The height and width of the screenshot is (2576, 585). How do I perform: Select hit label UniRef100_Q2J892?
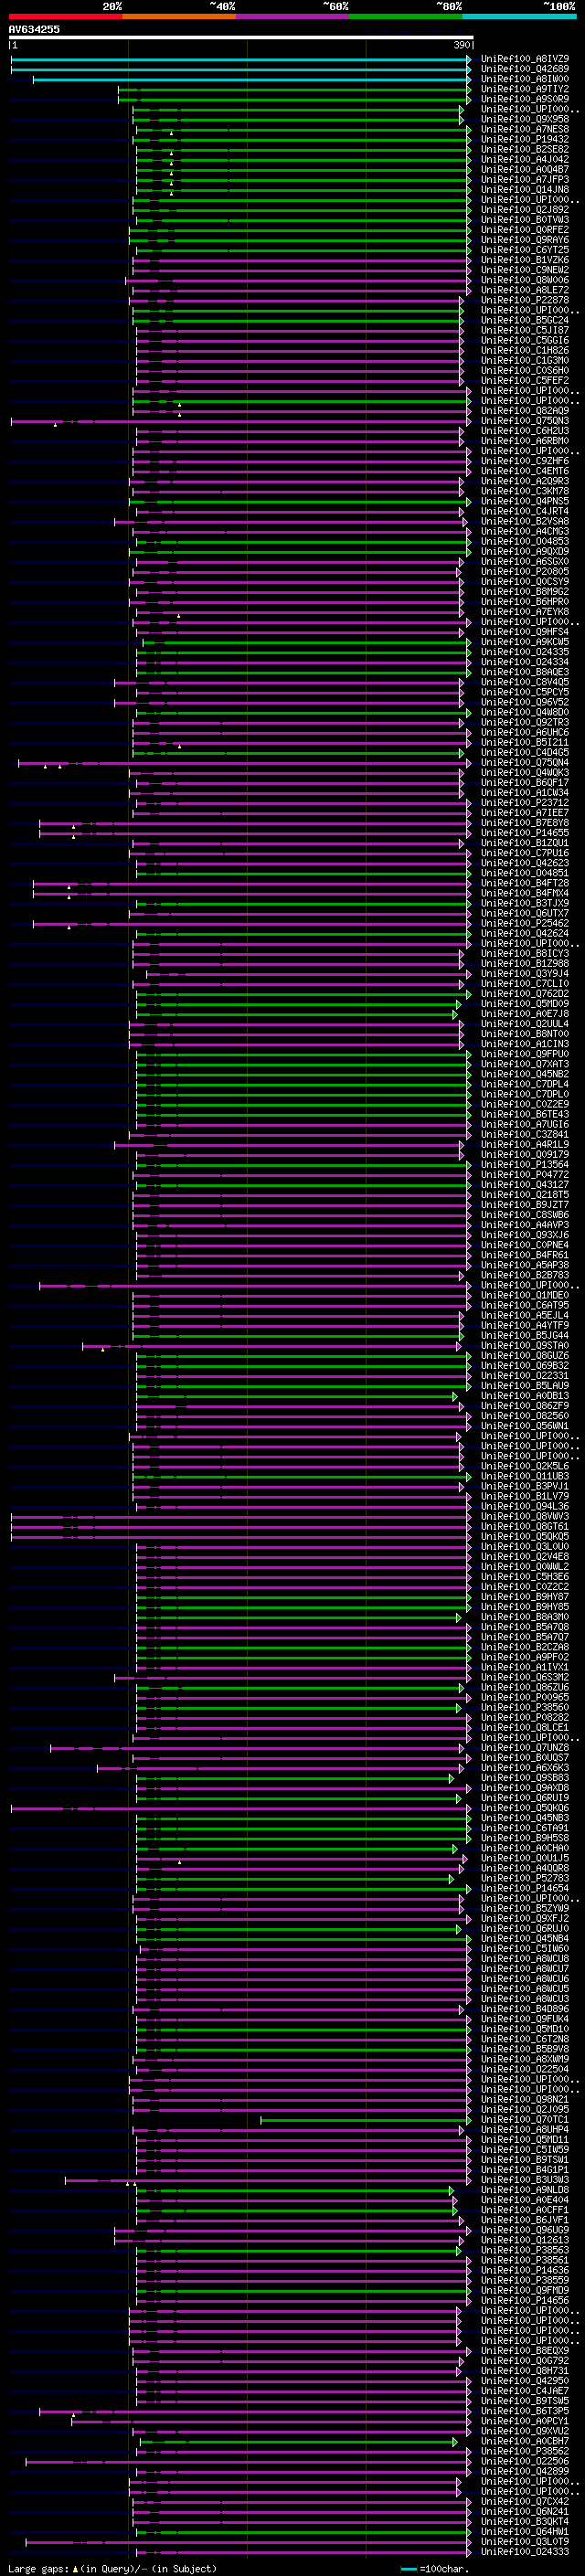coord(525,209)
